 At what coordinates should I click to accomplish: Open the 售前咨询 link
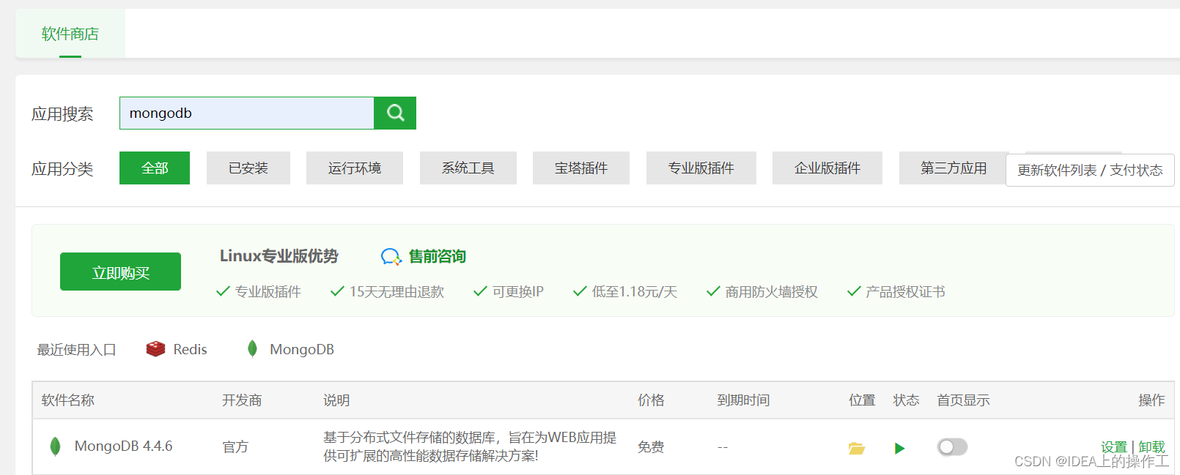(x=438, y=256)
